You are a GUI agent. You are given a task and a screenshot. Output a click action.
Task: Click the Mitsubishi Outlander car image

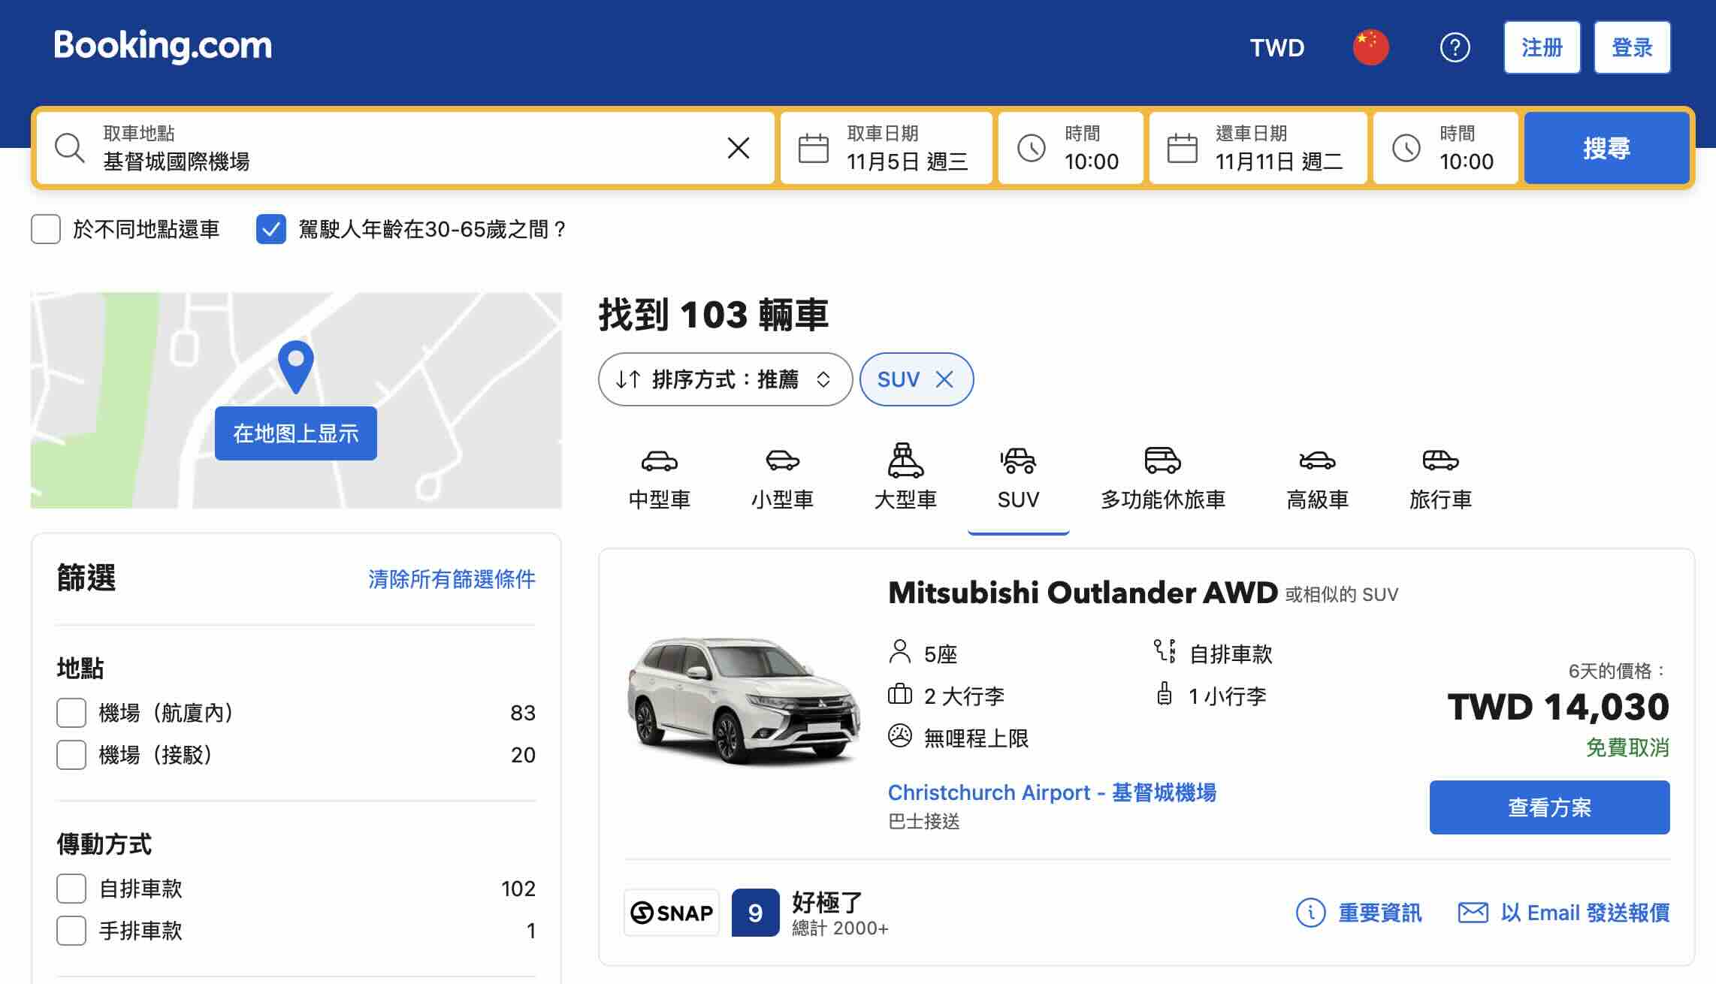[744, 701]
